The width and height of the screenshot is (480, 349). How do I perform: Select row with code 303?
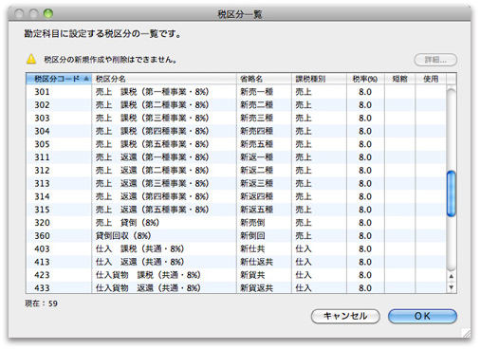[236, 118]
